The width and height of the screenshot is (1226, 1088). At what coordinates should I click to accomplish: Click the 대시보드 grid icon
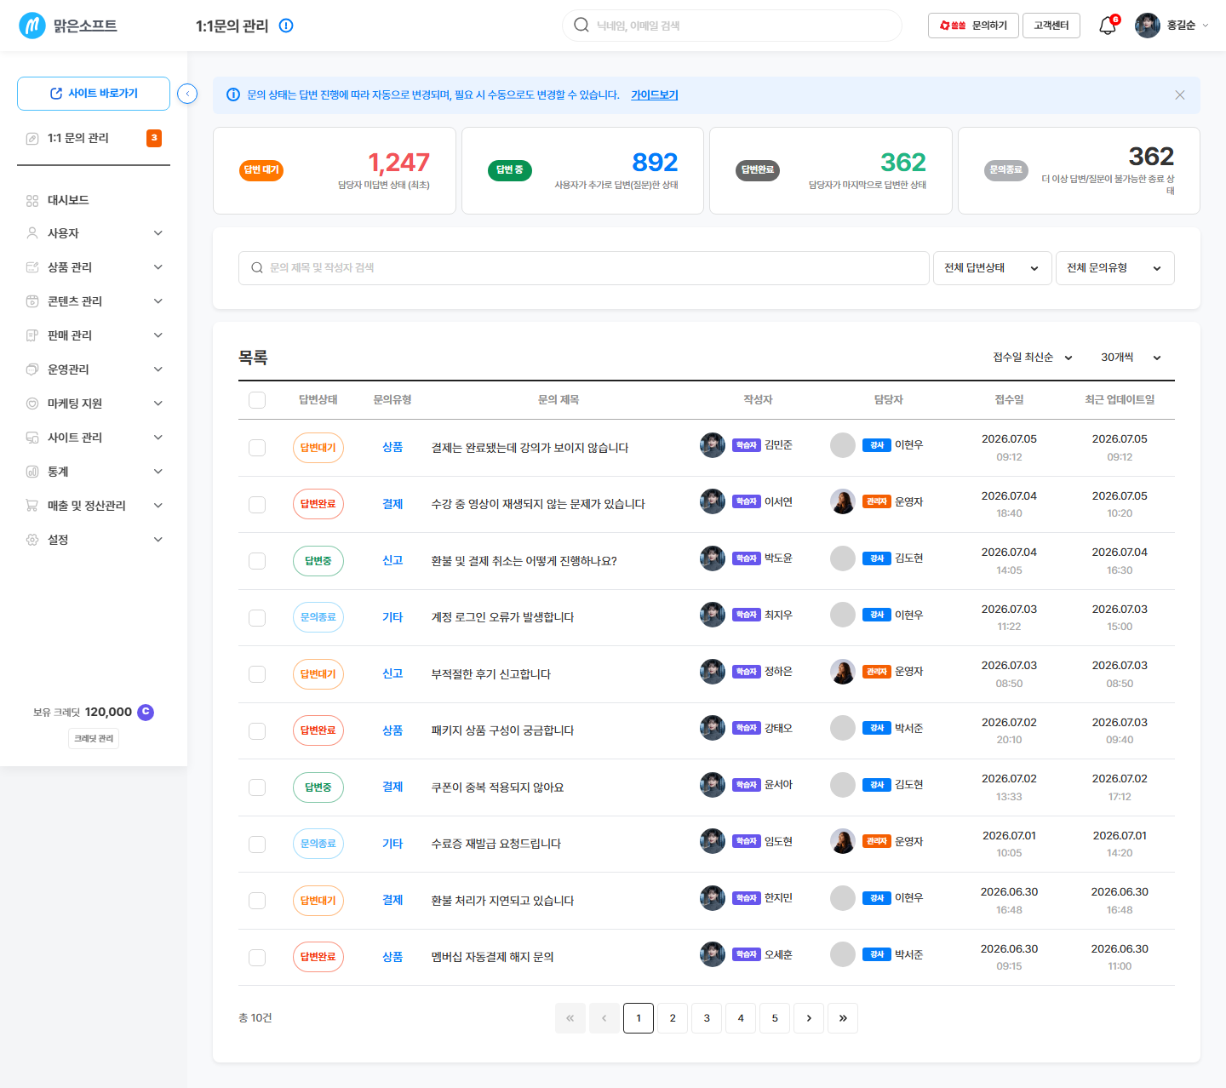point(32,201)
